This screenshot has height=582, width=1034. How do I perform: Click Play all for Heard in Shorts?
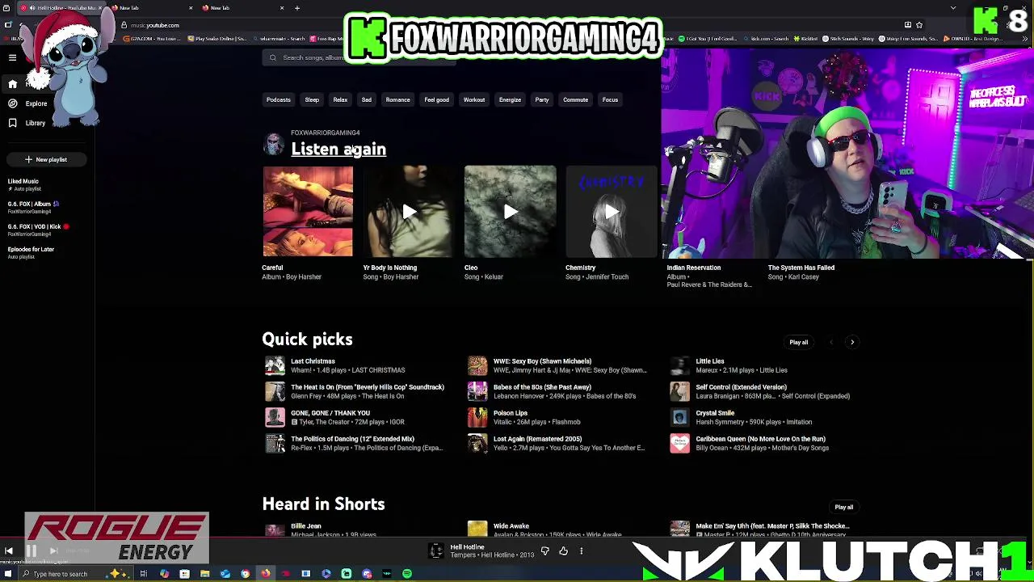click(843, 507)
